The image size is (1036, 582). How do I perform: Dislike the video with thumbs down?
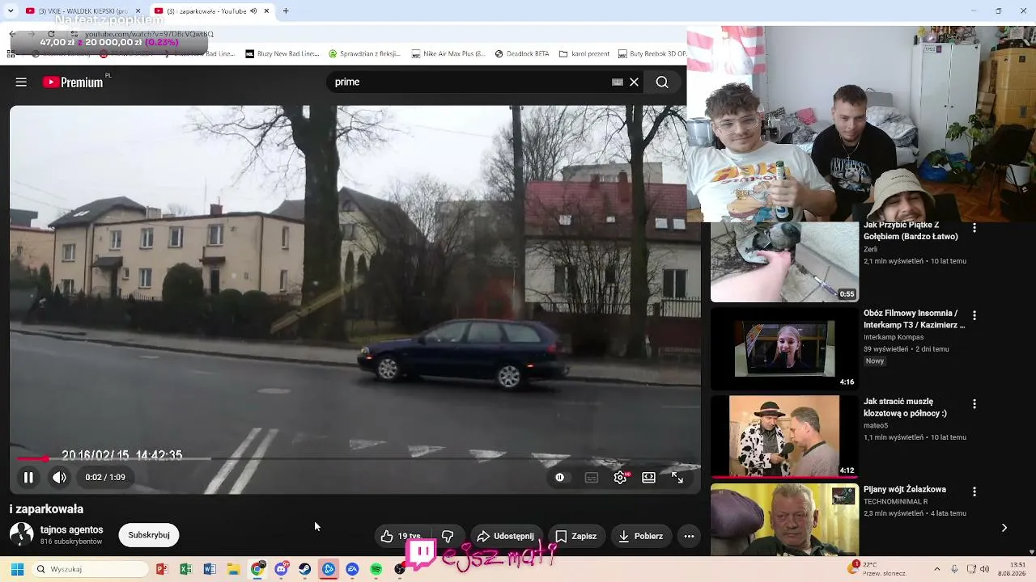tap(448, 536)
